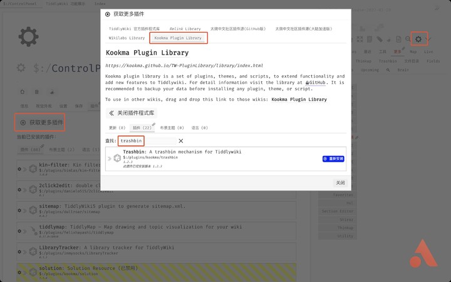Click the search magnifier in sidebar toolbar
This screenshot has width=451, height=282.
408,39
